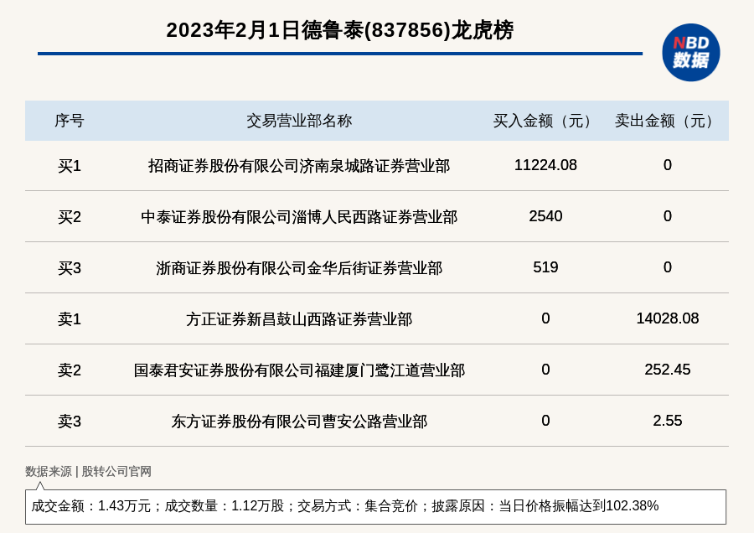Click the 序号 column header
Screen dimensions: 754x533
pos(70,121)
